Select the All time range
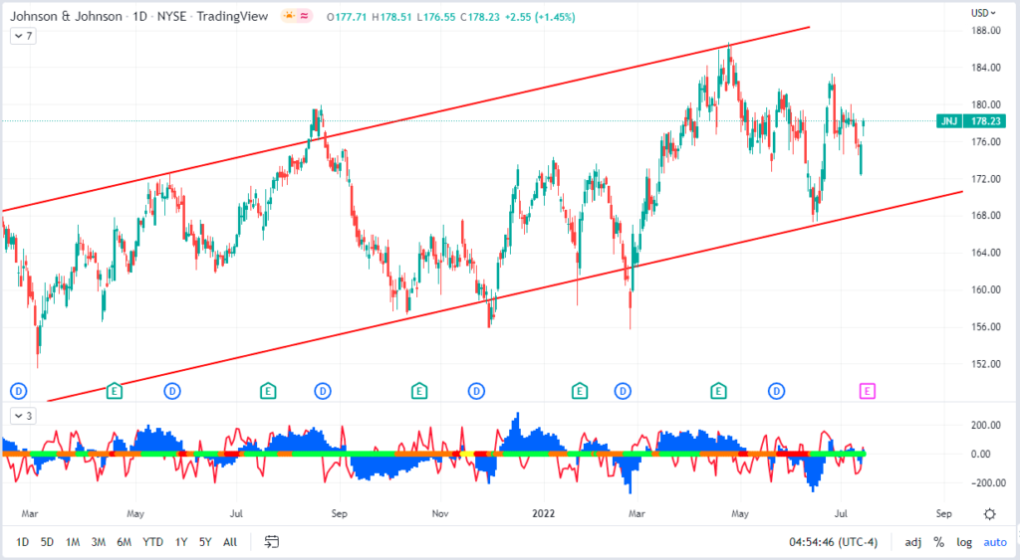Viewport: 1020px width, 560px height. tap(230, 542)
